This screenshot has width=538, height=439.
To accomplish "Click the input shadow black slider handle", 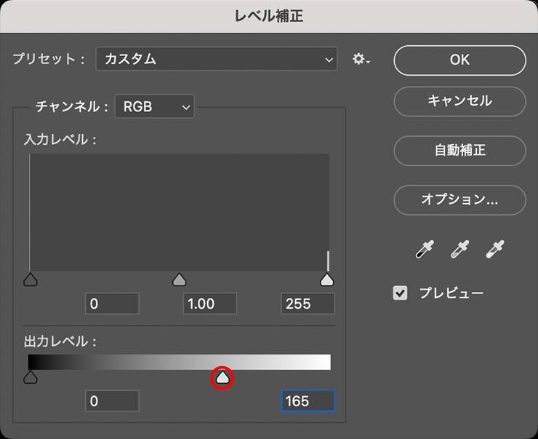I will 31,280.
